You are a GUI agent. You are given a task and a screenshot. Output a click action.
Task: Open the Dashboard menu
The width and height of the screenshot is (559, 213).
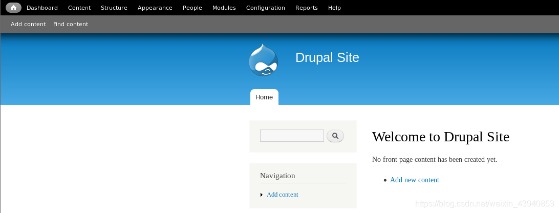(x=42, y=8)
